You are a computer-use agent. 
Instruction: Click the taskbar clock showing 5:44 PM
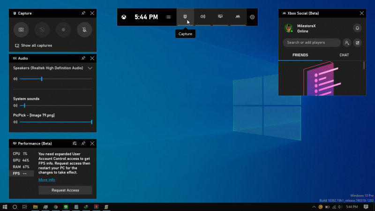point(352,207)
